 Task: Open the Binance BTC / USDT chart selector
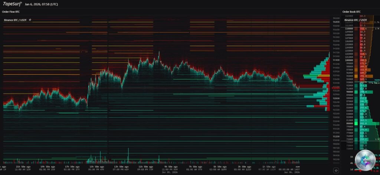click(16, 20)
